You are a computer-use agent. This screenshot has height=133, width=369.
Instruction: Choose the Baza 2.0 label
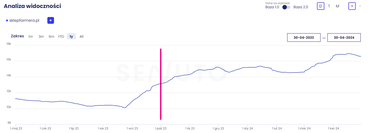301,7
